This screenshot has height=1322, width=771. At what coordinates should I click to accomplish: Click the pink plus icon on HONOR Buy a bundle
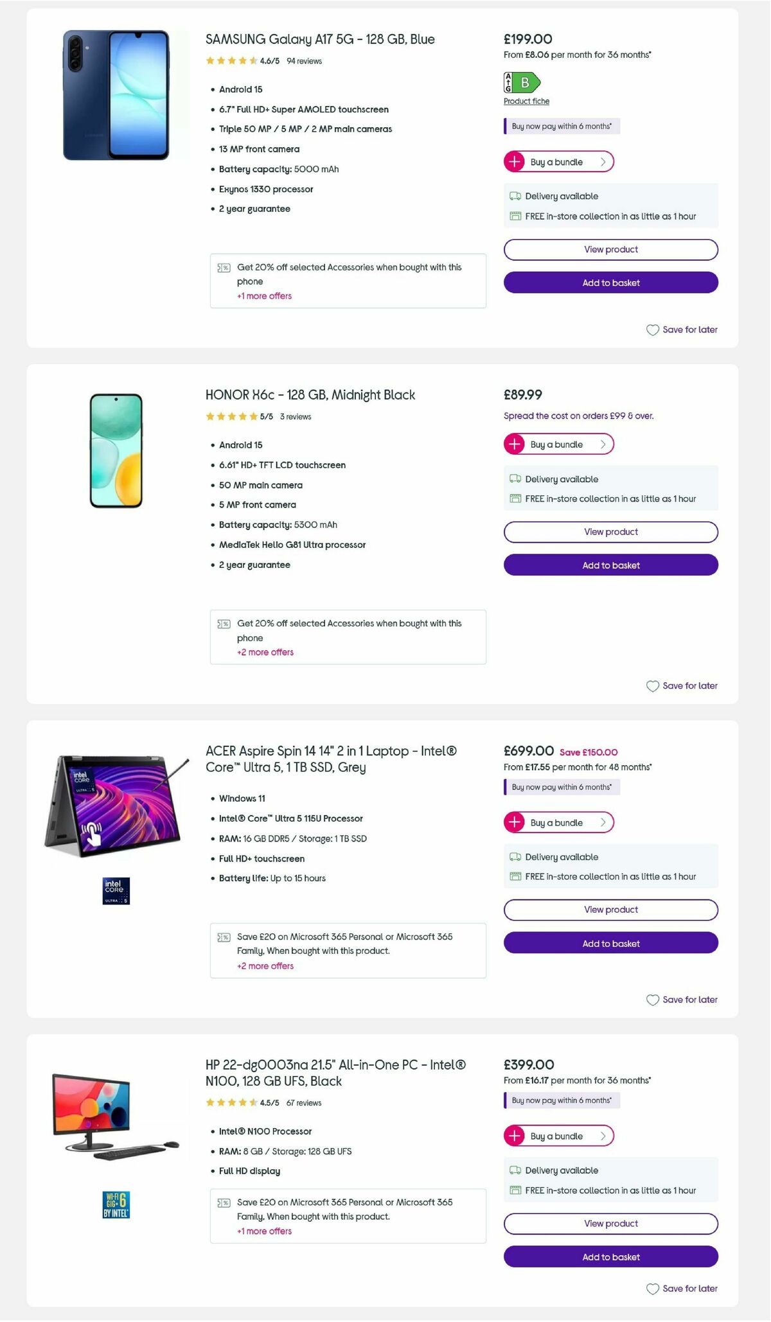(x=514, y=443)
